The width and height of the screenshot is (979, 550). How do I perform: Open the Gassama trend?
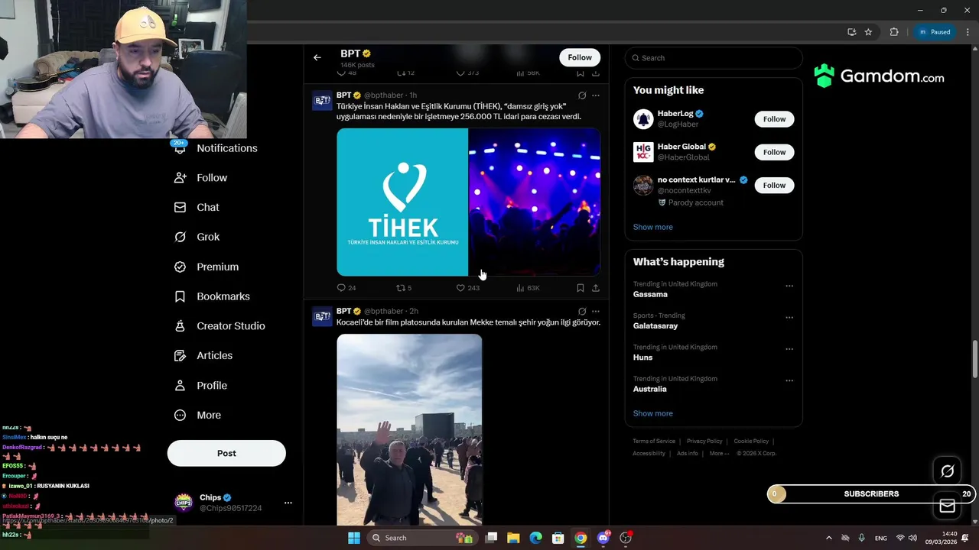pos(650,294)
